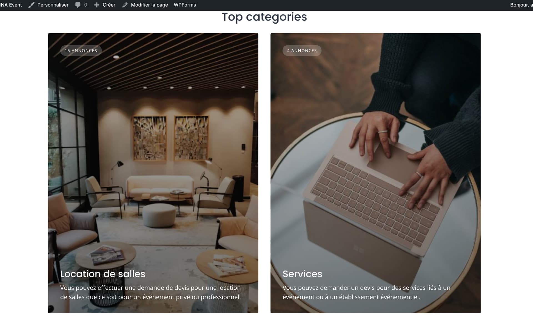Click the comment count zero
The height and width of the screenshot is (316, 533).
pyautogui.click(x=86, y=5)
